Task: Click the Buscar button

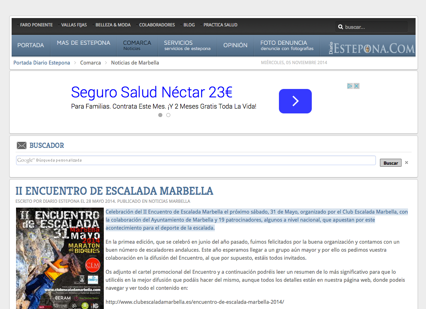Action: 390,163
